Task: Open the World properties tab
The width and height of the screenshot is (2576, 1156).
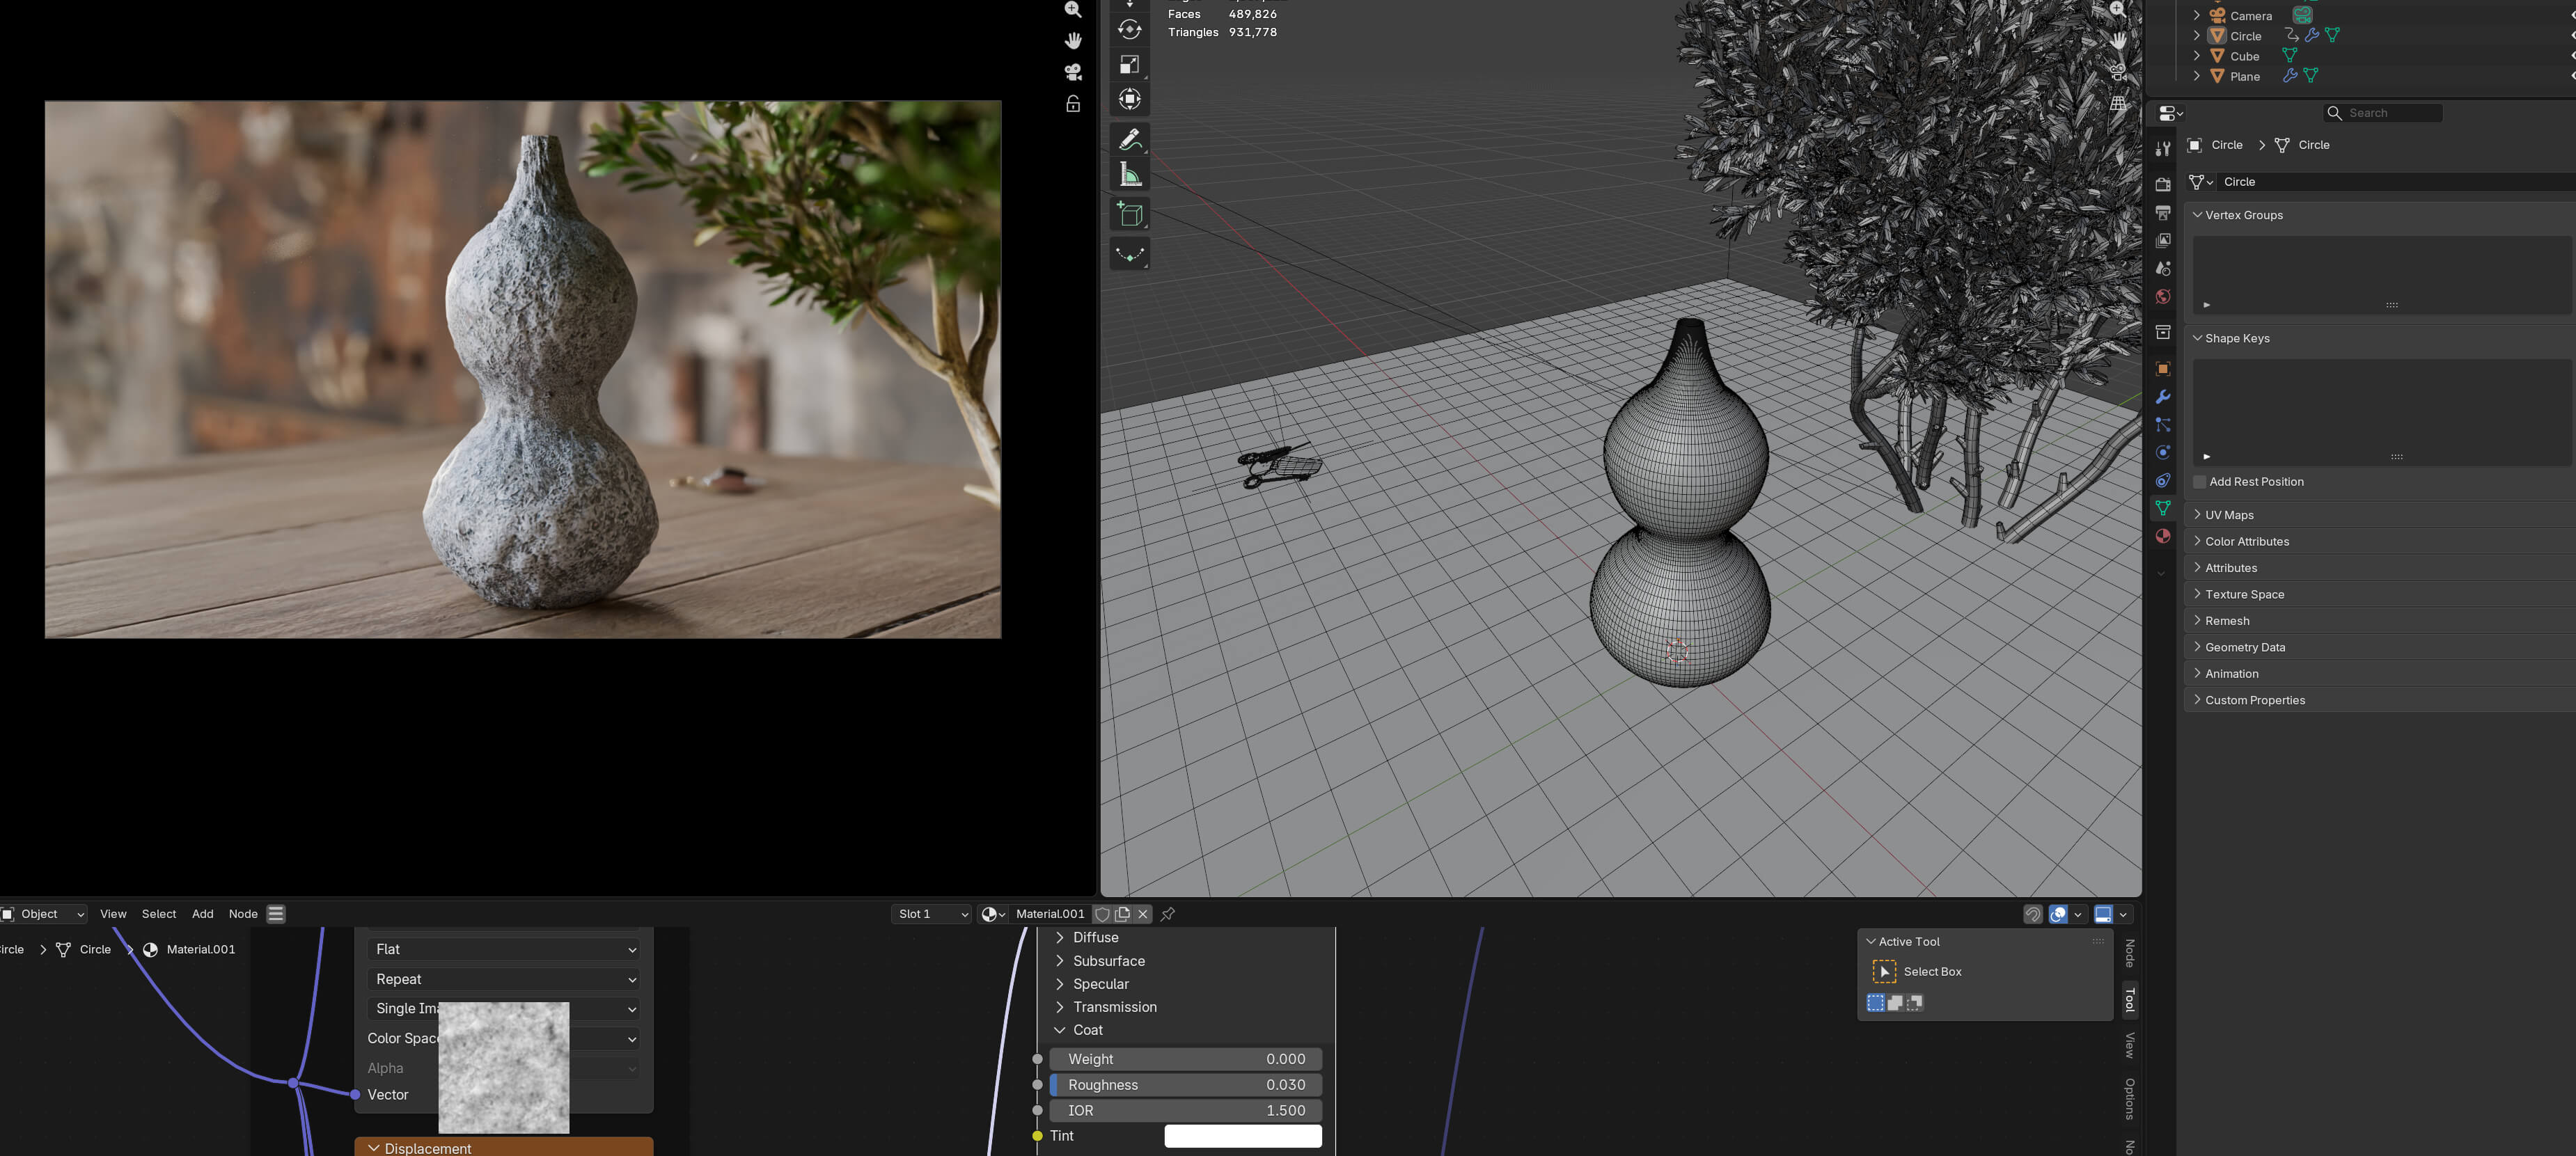Action: pos(2163,297)
